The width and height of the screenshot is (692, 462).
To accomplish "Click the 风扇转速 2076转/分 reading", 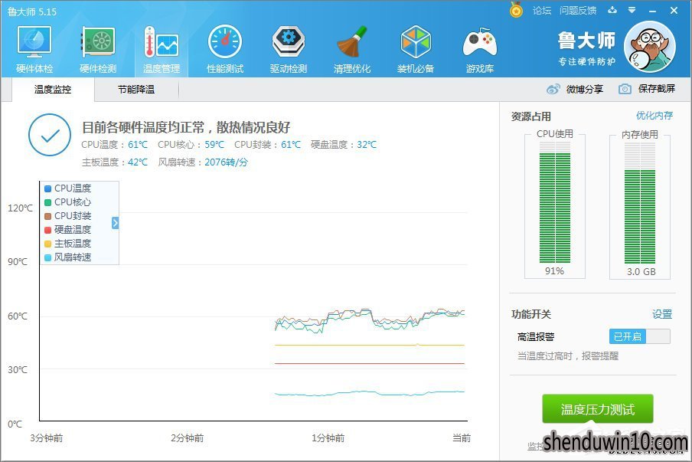I will (x=203, y=162).
